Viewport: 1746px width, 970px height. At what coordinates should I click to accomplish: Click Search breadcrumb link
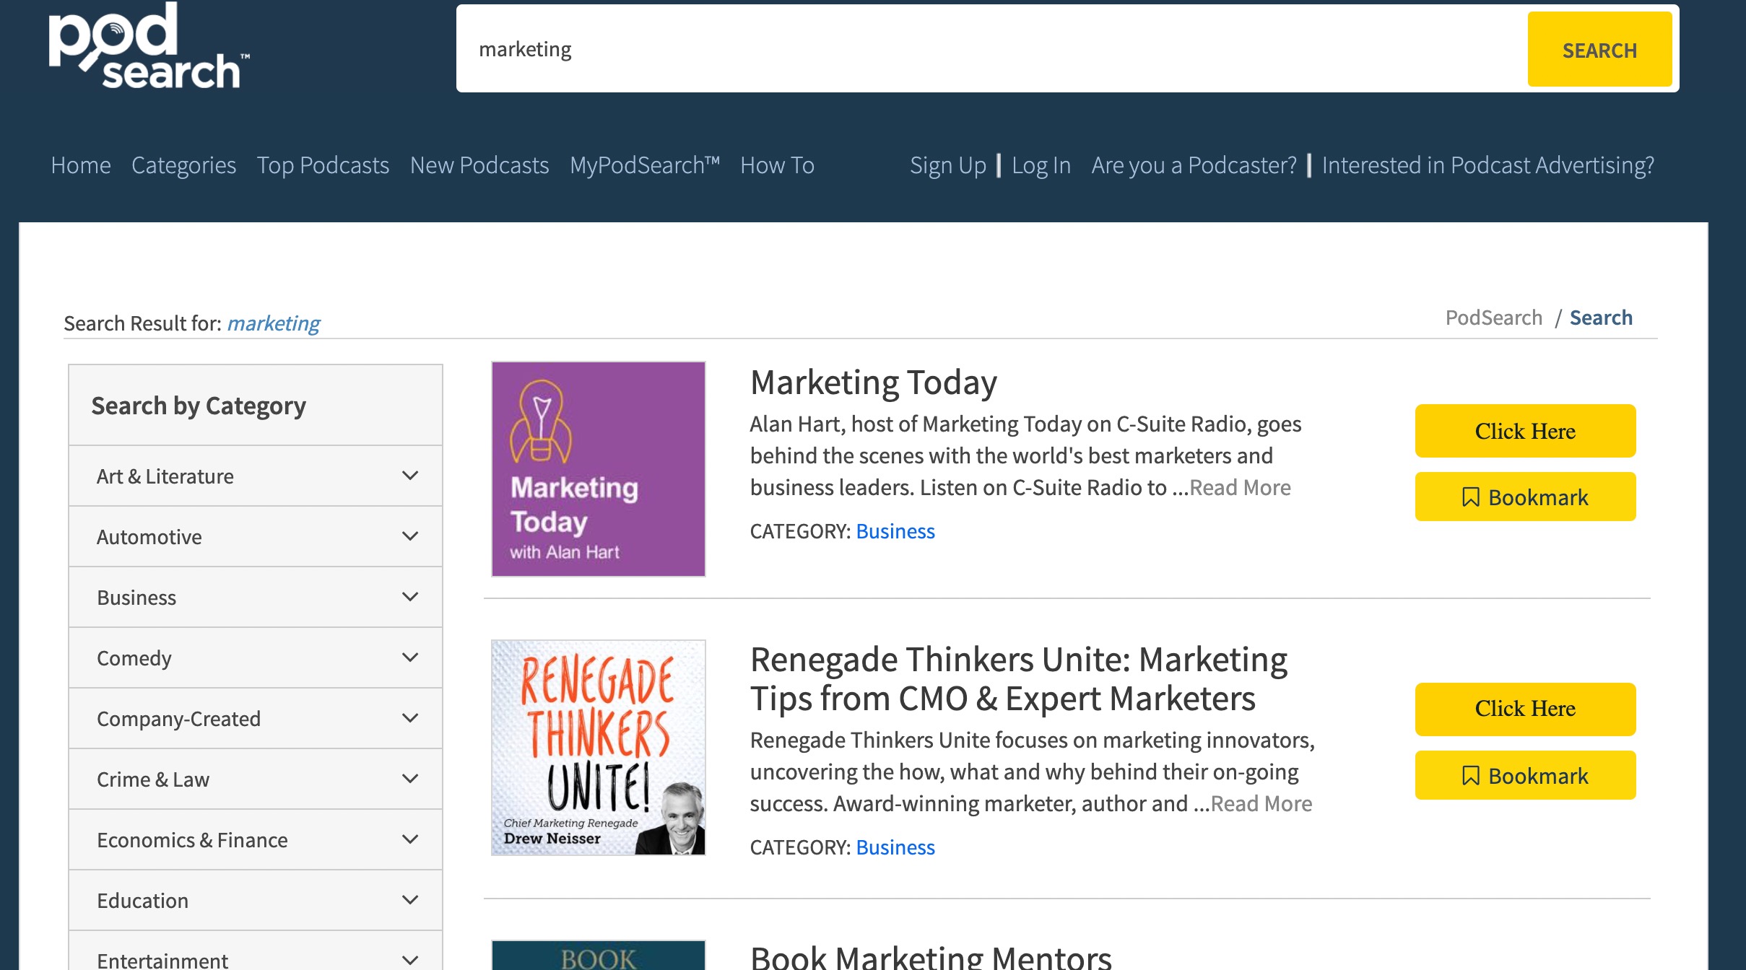1601,318
